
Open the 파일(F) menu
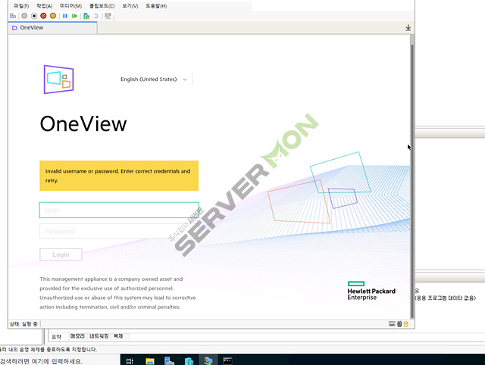[x=21, y=6]
